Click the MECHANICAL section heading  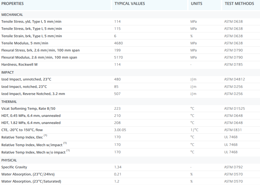click(x=12, y=15)
